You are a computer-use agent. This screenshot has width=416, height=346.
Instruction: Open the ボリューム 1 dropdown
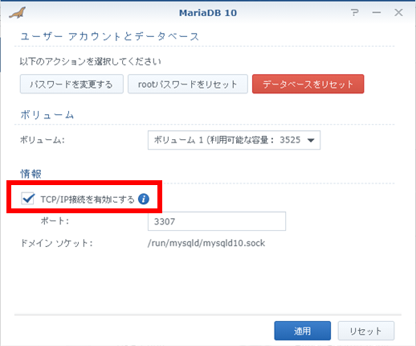point(234,140)
